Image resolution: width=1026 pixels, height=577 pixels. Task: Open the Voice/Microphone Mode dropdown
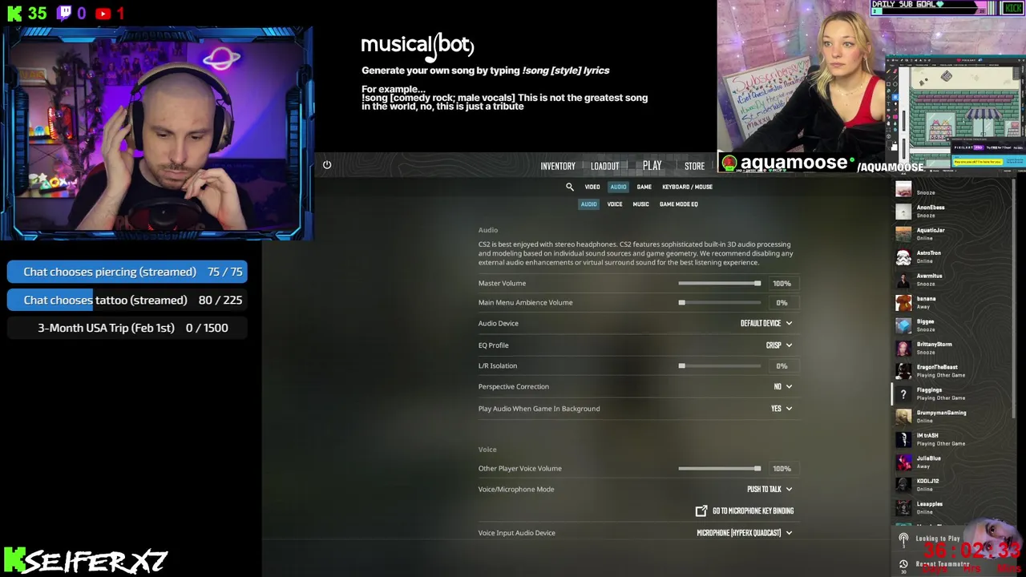click(769, 490)
